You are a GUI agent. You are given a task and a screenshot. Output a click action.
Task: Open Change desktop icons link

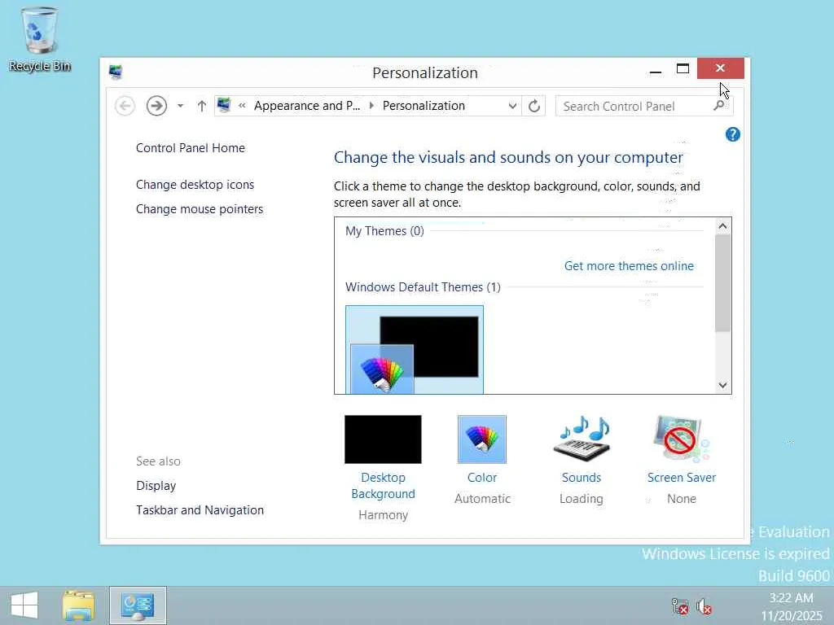pyautogui.click(x=195, y=185)
